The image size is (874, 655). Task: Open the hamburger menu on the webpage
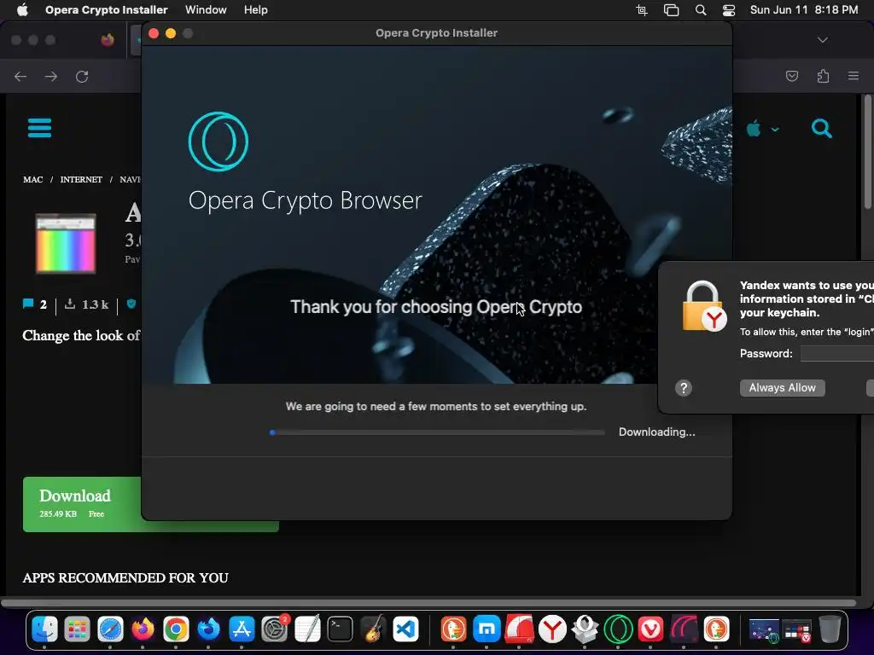(39, 128)
